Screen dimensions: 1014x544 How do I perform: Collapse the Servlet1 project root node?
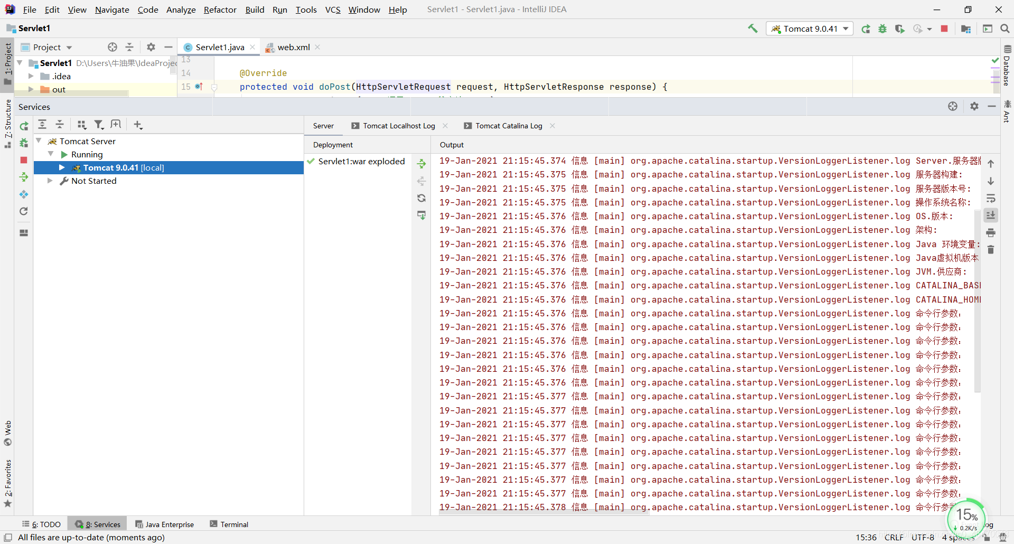coord(20,63)
